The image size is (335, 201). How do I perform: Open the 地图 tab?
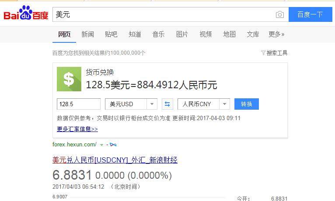229,34
